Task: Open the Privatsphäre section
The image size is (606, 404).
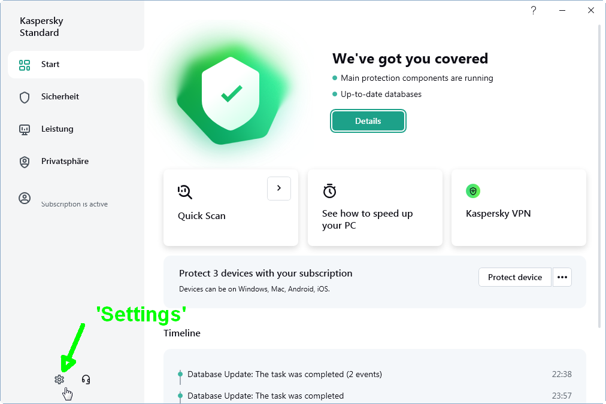Action: tap(65, 162)
